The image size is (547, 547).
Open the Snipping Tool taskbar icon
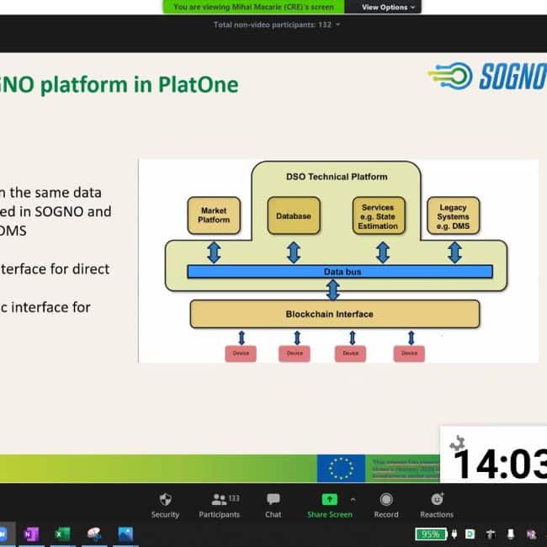tap(94, 534)
